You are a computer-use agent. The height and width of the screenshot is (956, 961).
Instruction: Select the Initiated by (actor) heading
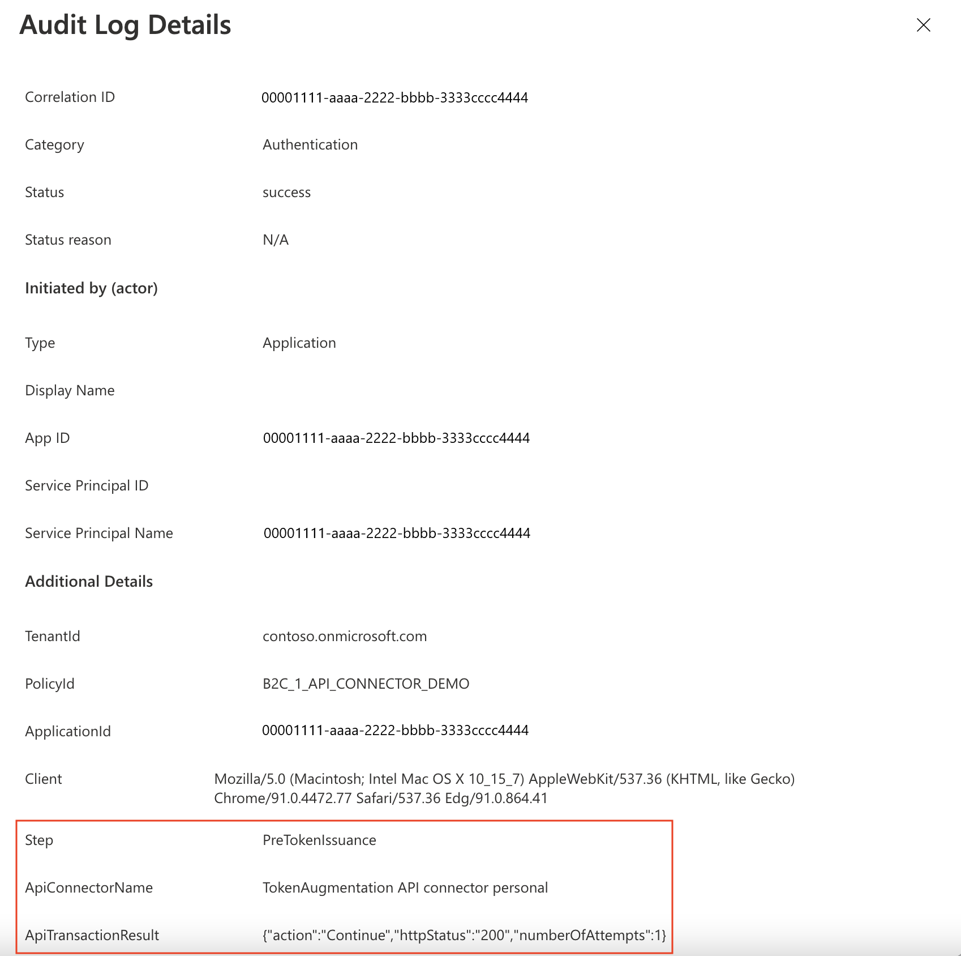point(91,288)
